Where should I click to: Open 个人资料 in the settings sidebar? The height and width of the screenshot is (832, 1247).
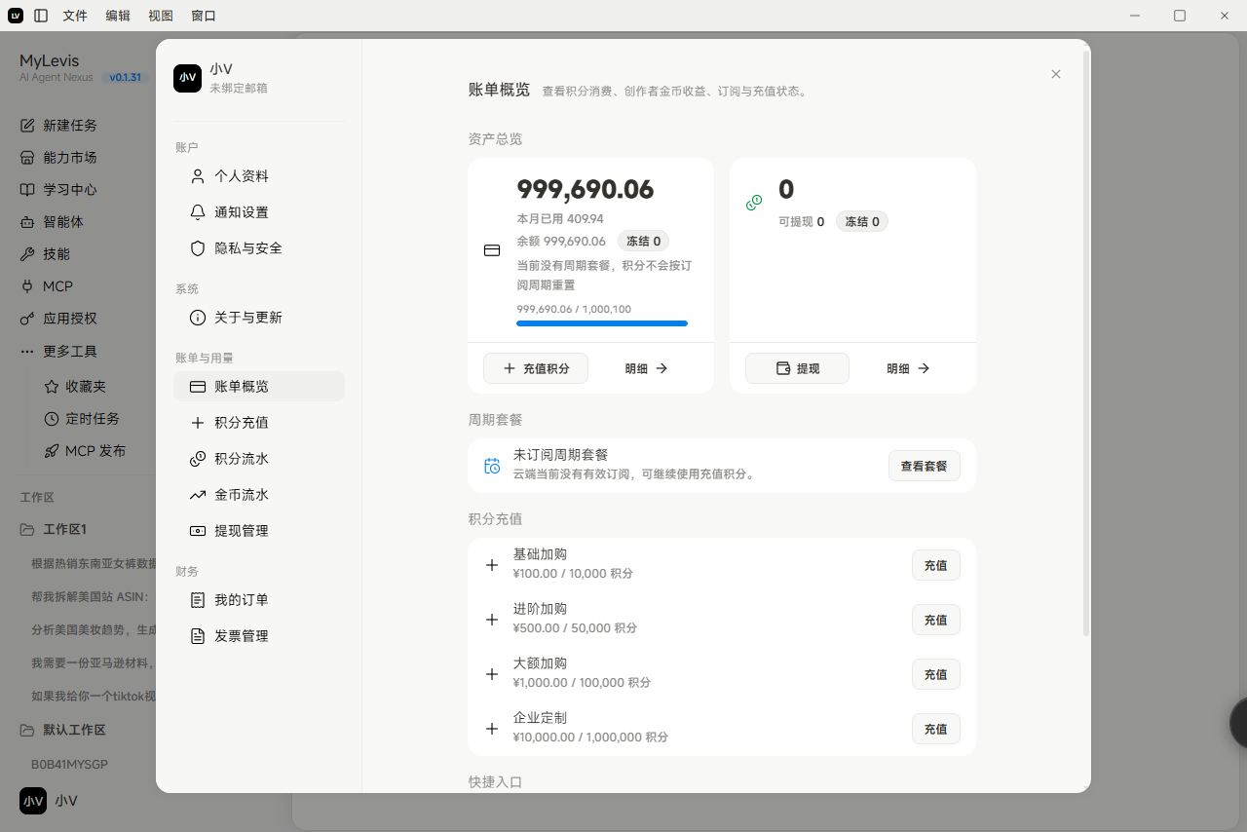tap(259, 176)
